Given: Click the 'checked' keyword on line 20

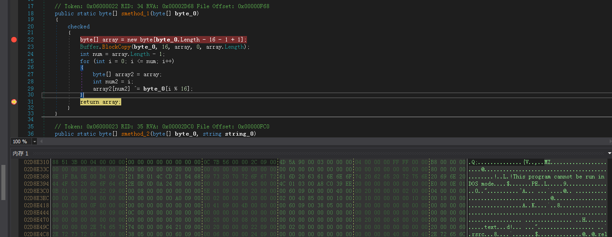Looking at the screenshot, I should click(x=79, y=27).
